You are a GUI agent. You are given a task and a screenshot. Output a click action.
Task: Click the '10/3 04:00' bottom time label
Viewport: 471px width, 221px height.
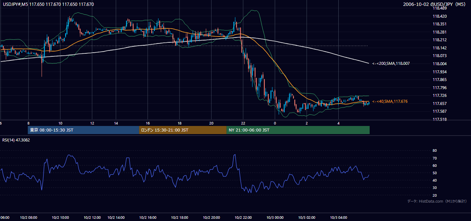[x=339, y=217]
